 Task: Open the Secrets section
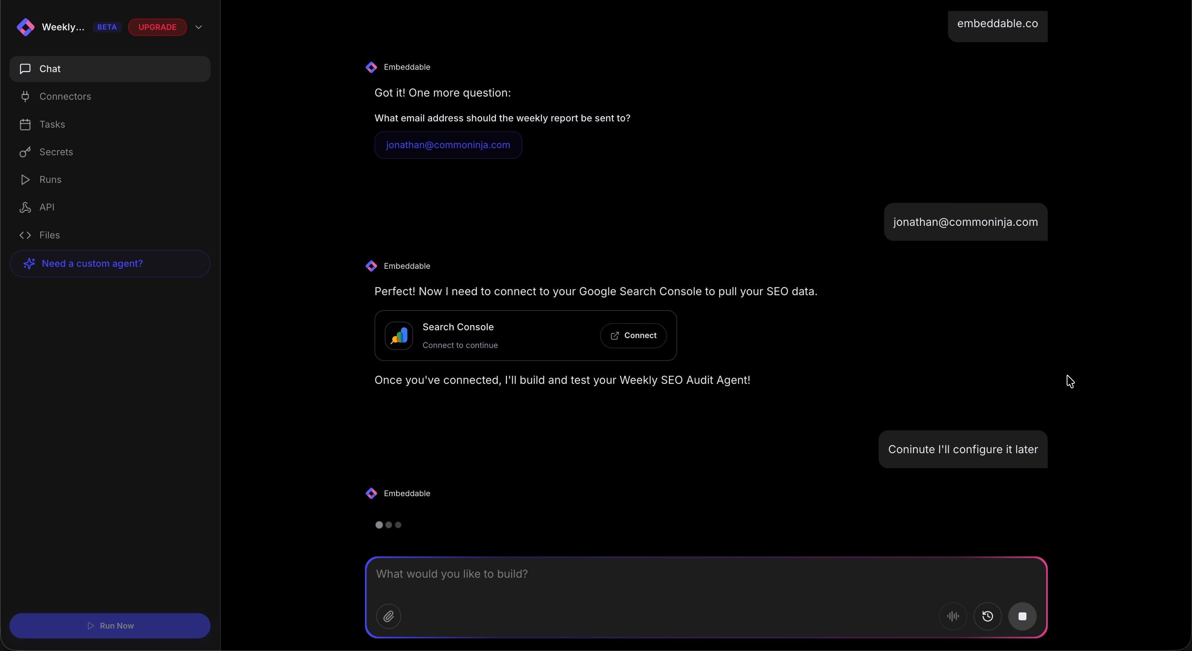point(56,152)
